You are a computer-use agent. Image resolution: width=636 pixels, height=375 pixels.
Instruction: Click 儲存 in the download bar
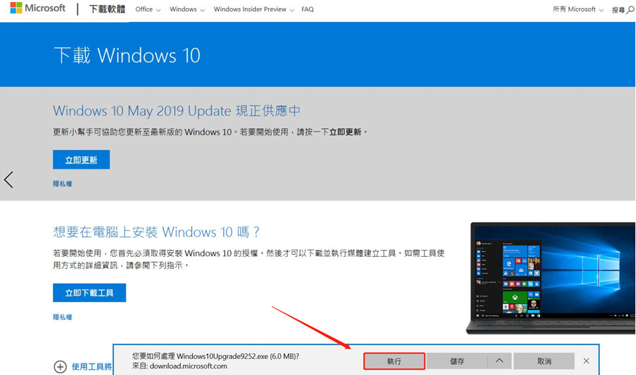click(457, 361)
